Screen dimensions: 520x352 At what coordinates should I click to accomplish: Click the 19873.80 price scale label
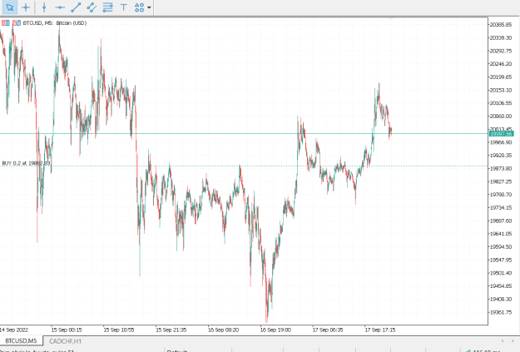click(501, 169)
